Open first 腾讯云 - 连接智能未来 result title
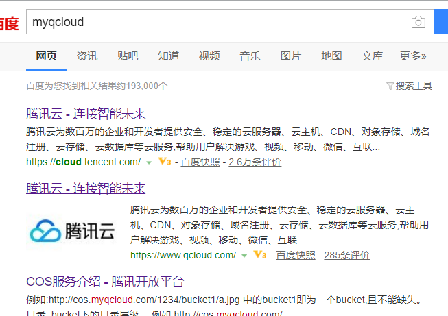The width and height of the screenshot is (448, 316). 86,114
